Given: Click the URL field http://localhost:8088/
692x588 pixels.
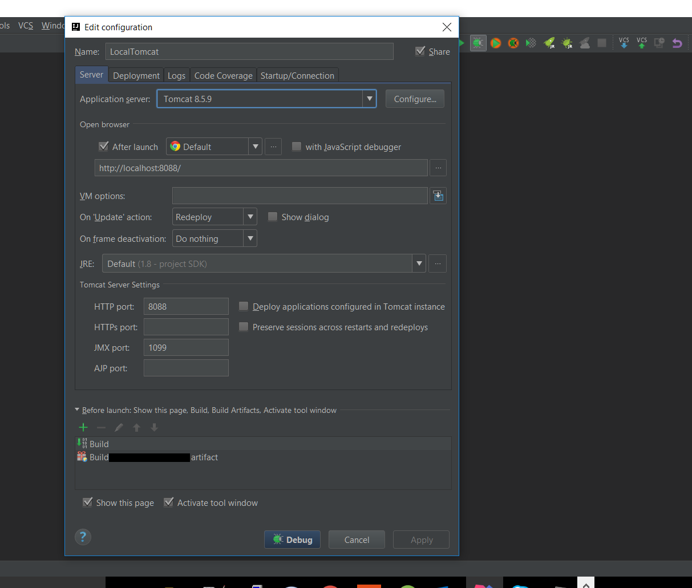Looking at the screenshot, I should pos(261,168).
